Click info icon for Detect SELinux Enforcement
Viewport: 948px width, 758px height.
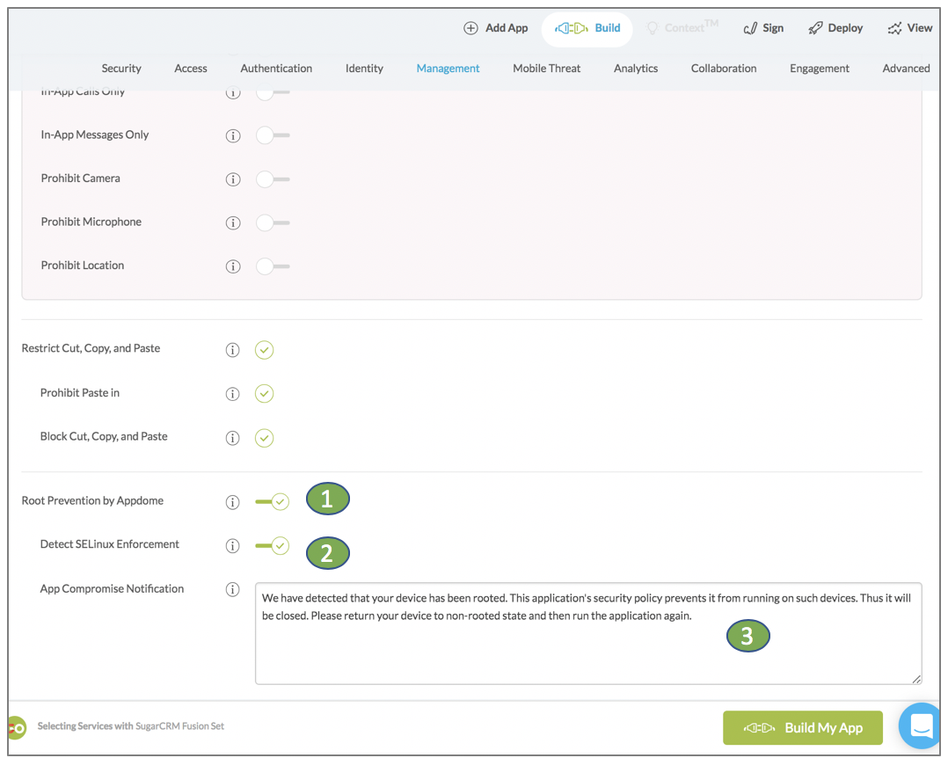pos(233,546)
